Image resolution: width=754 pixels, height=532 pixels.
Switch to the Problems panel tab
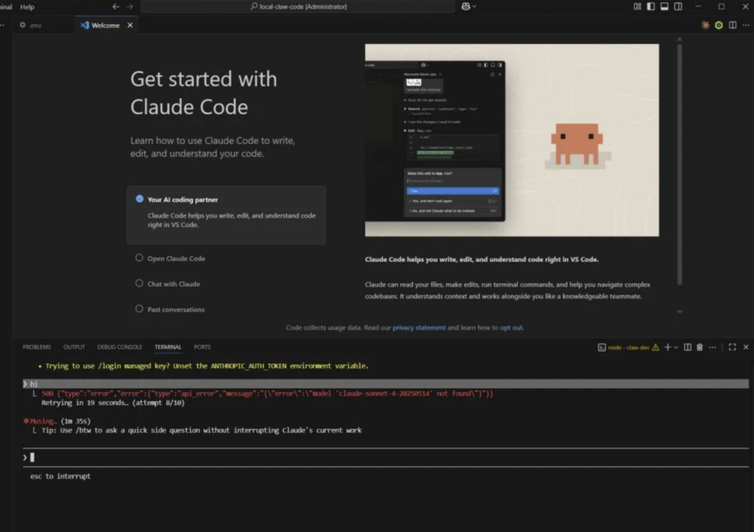(37, 347)
